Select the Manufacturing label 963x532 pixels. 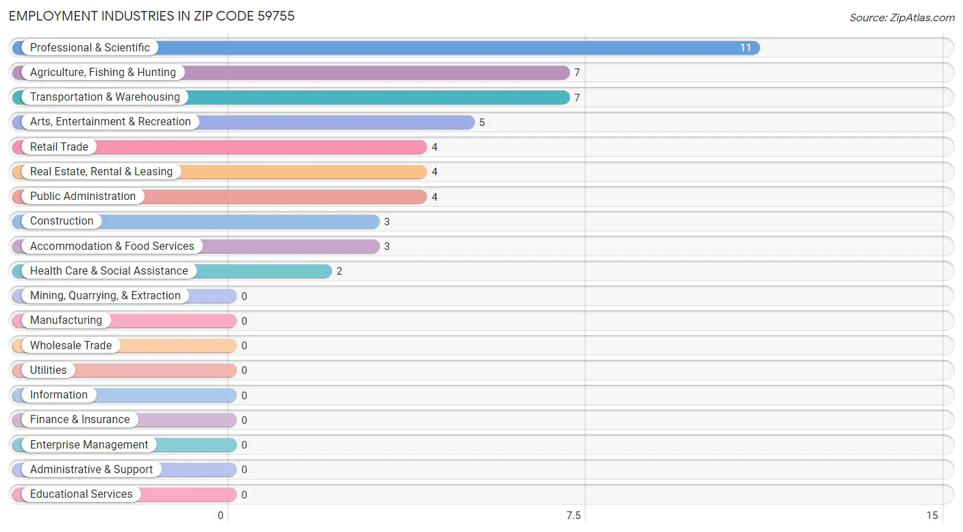pyautogui.click(x=66, y=320)
